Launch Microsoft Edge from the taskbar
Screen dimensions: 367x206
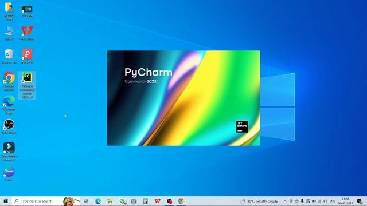coord(98,201)
